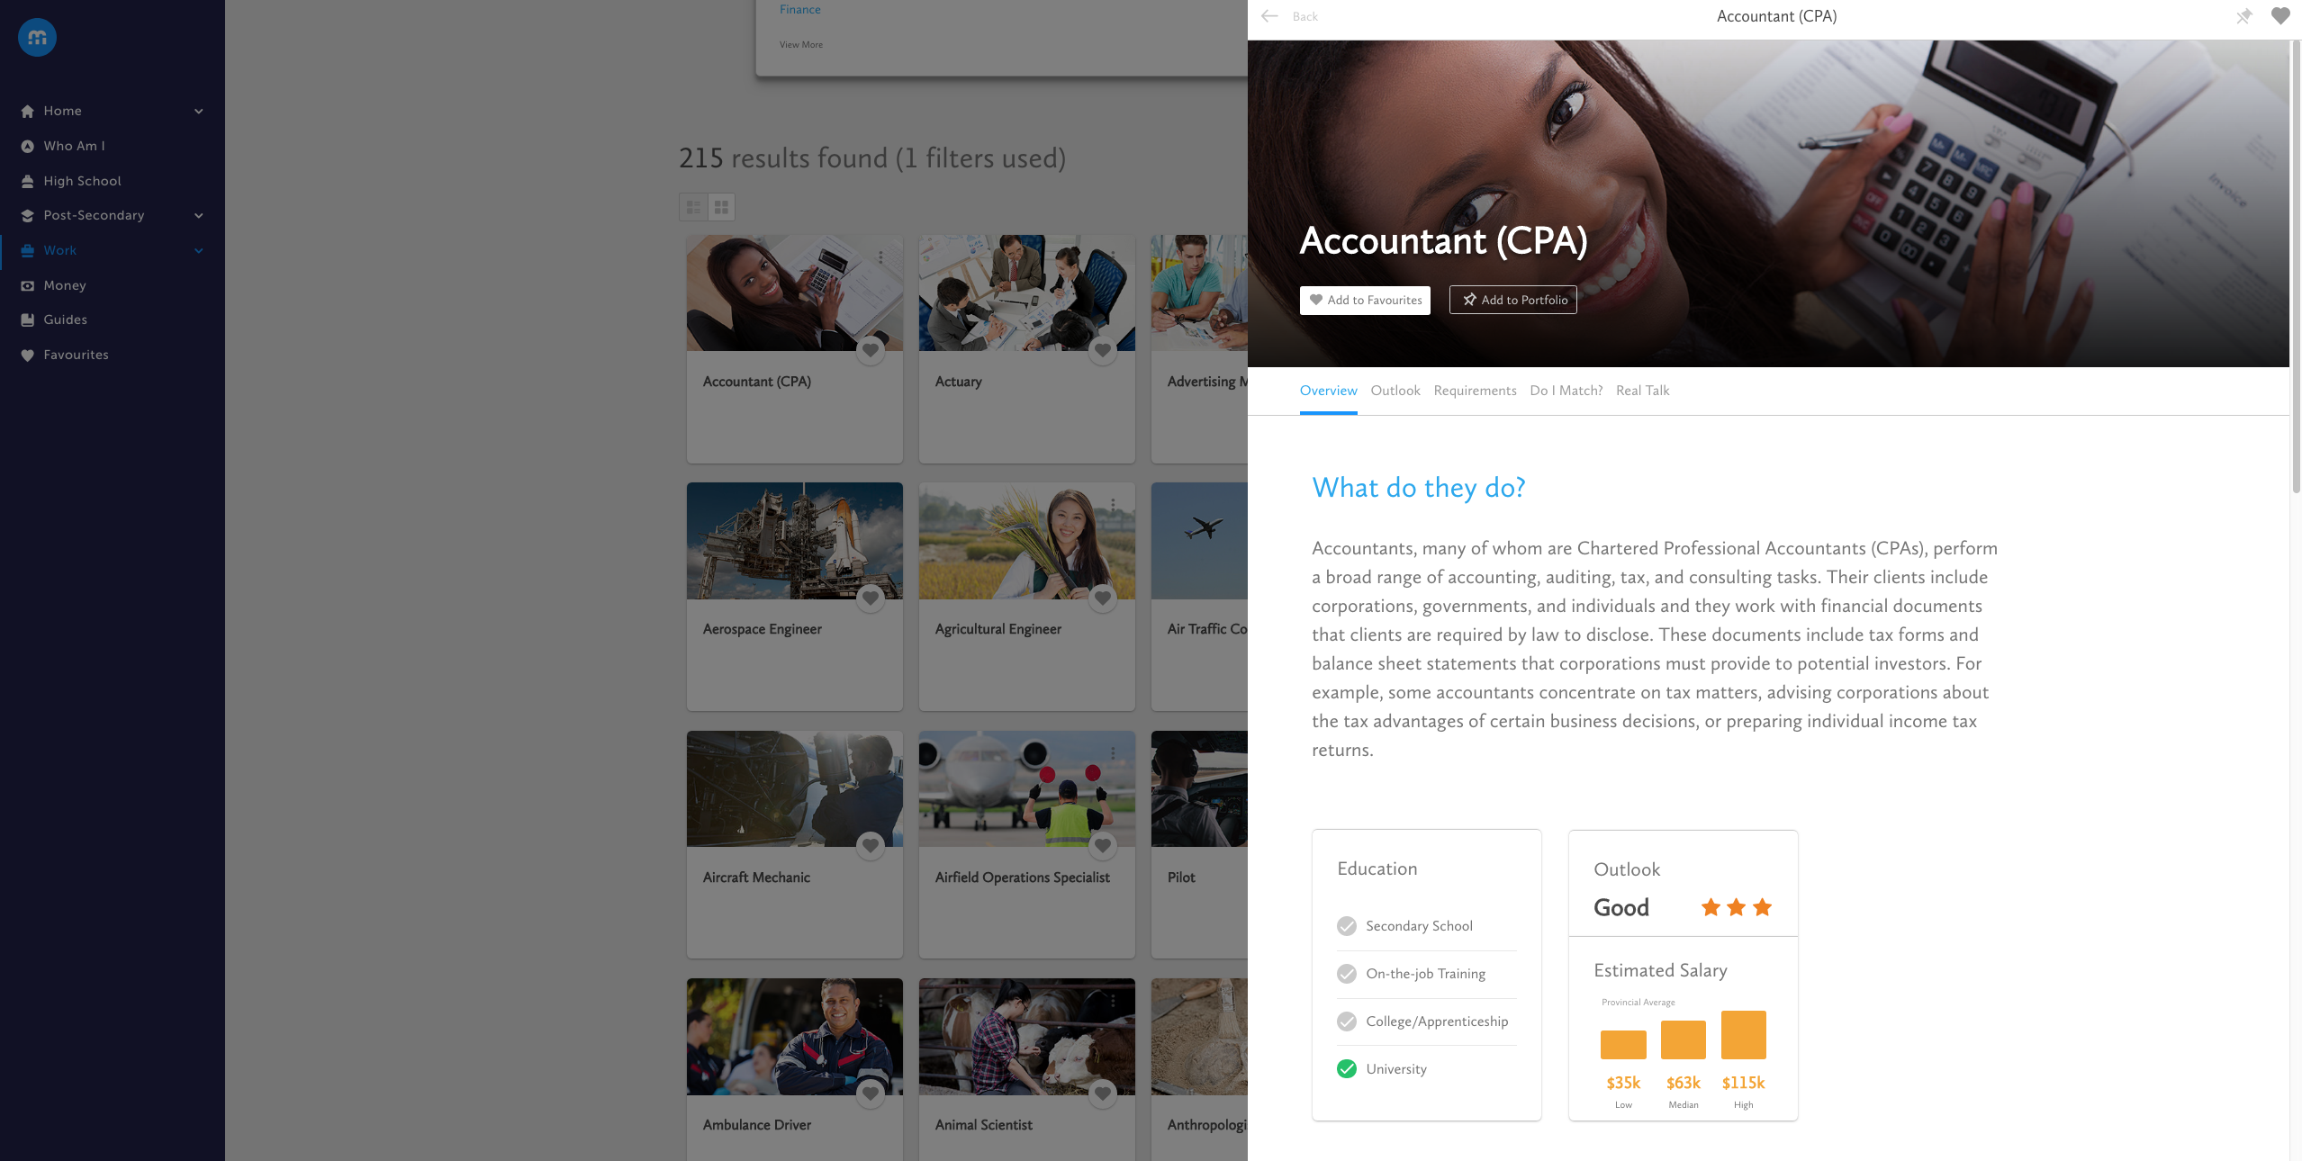Switch to list view layout icon
The image size is (2302, 1161).
click(693, 207)
